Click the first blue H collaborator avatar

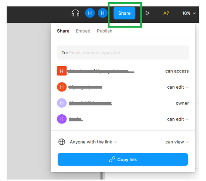(90, 13)
